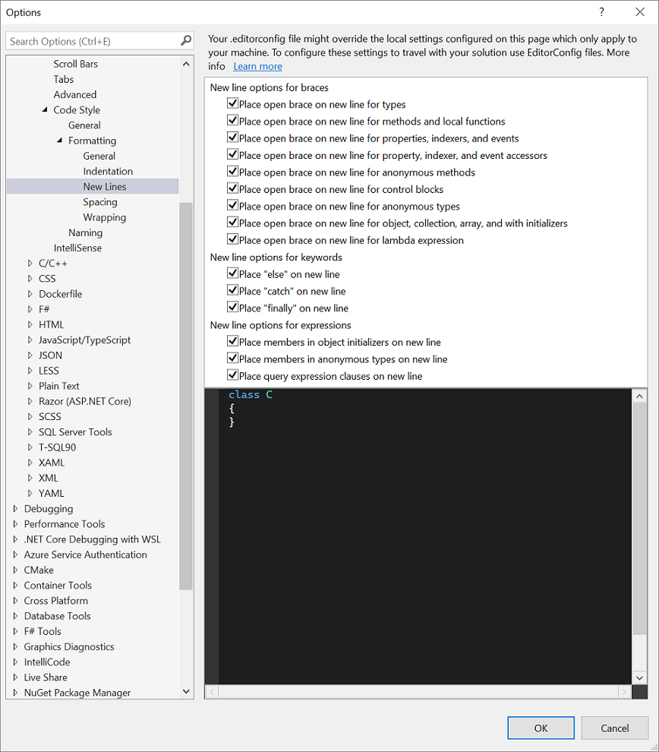The width and height of the screenshot is (659, 752).
Task: Expand the Debugging settings node
Action: click(x=15, y=508)
